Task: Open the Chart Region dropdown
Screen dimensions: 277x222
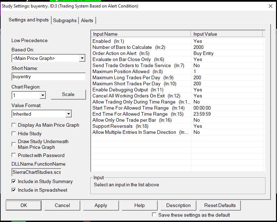Action: (43, 95)
